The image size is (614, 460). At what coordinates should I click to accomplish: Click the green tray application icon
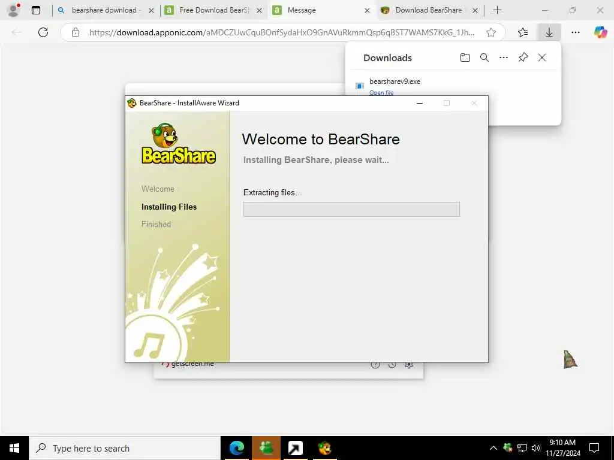(x=508, y=448)
